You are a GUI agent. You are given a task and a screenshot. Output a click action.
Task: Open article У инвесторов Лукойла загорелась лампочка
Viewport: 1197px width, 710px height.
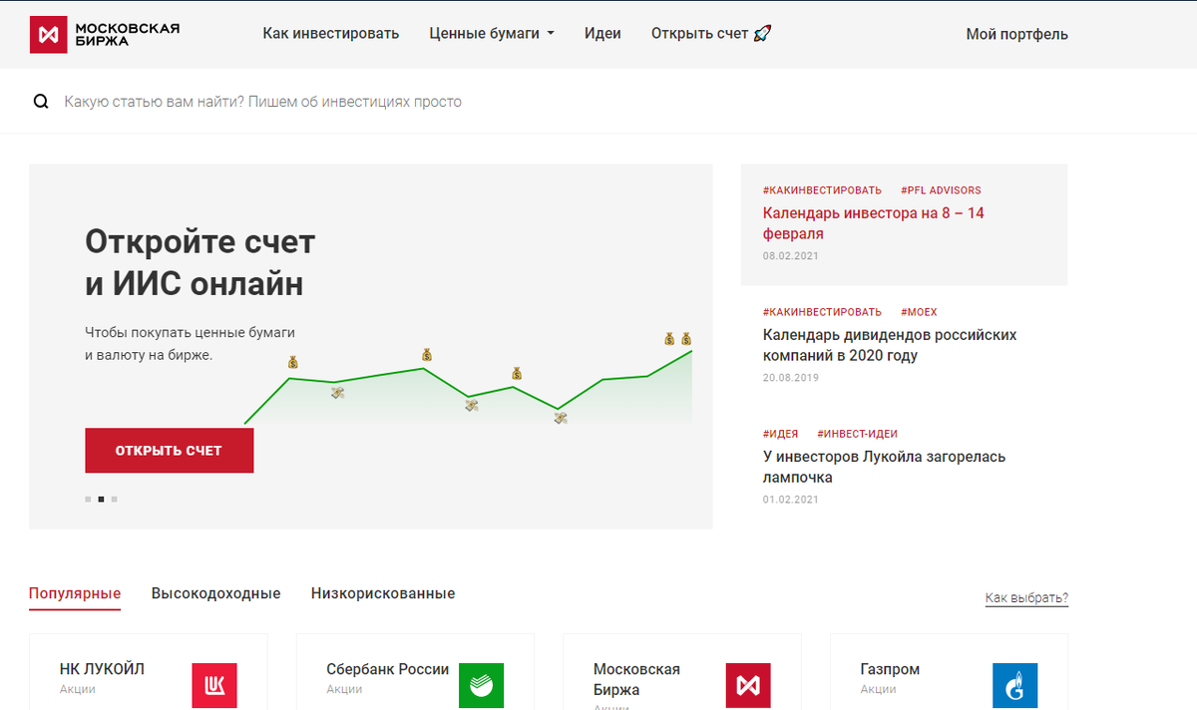884,467
